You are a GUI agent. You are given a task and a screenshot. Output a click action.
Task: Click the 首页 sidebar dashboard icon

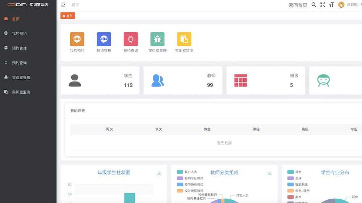click(x=6, y=19)
